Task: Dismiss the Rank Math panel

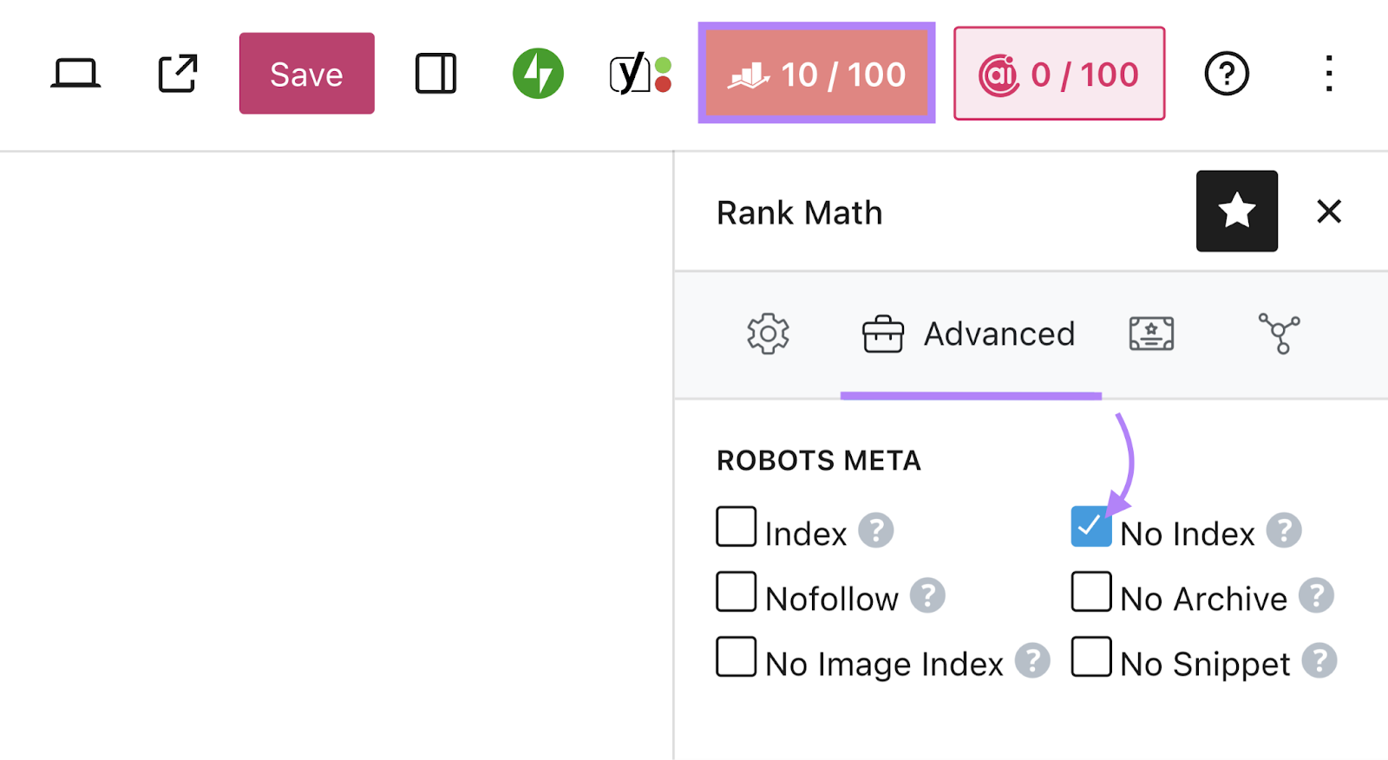Action: click(1328, 211)
